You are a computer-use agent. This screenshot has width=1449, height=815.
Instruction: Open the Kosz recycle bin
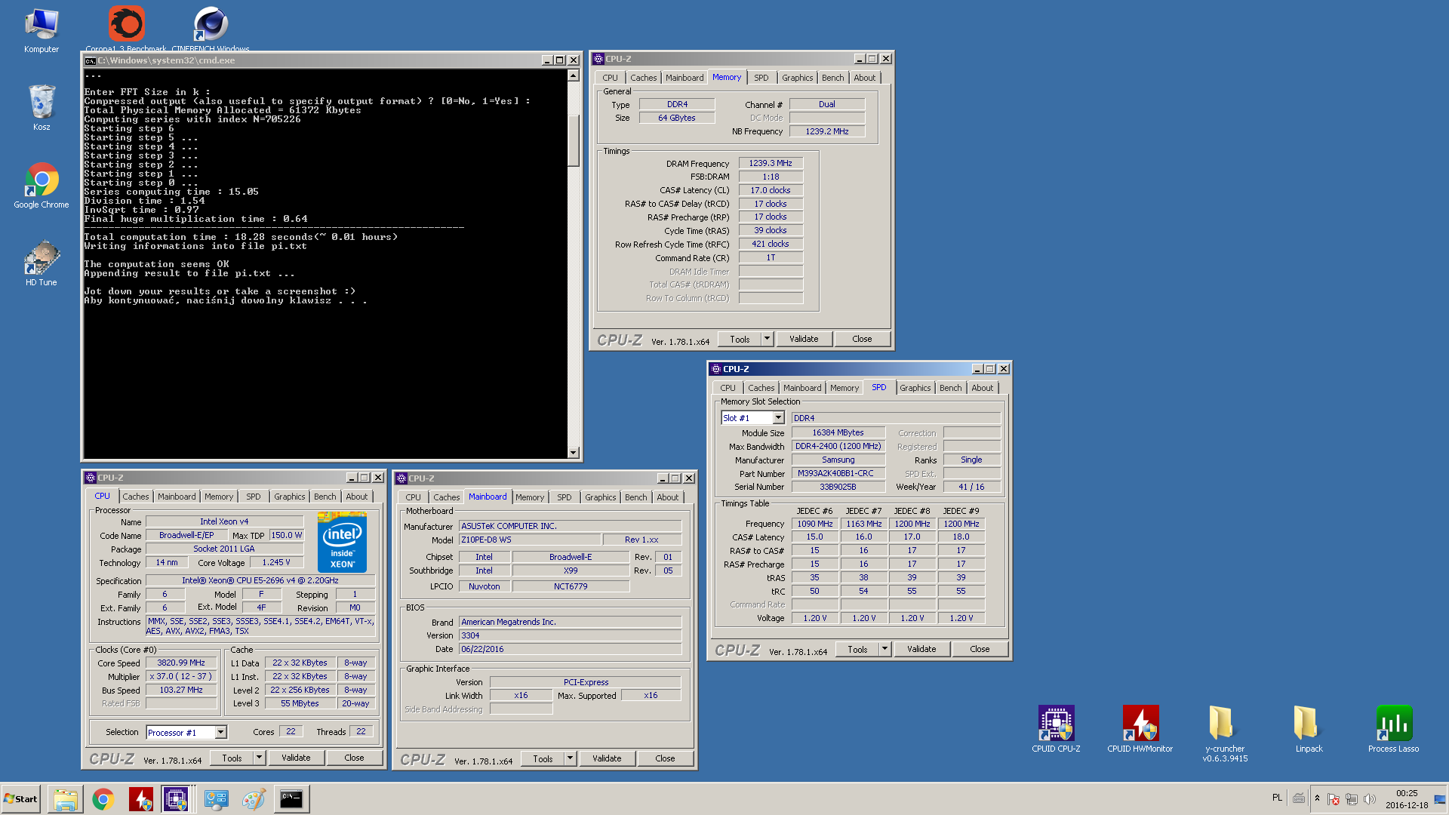[x=42, y=107]
